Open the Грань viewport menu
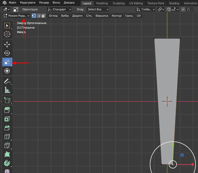The width and height of the screenshot is (198, 173). pos(129,16)
